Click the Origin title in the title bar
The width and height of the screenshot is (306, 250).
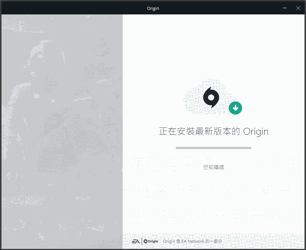coord(153,8)
